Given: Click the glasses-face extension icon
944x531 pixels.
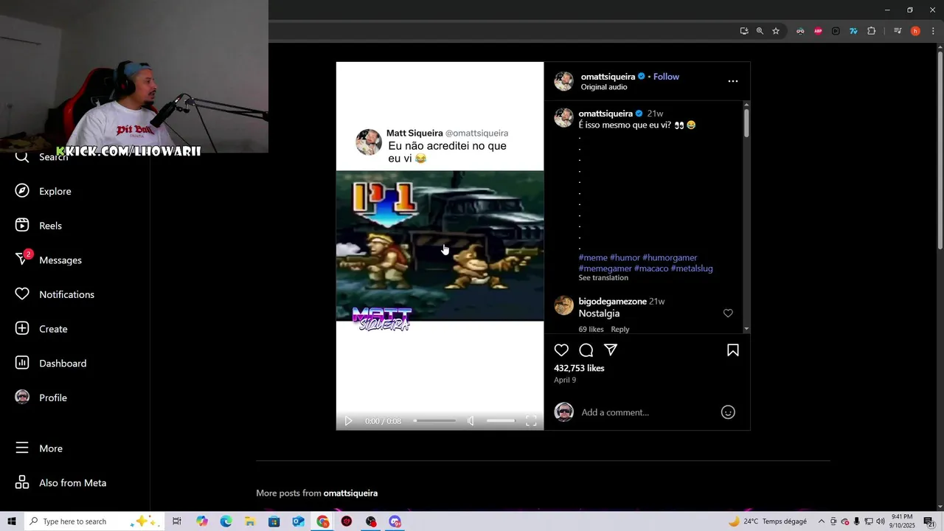Looking at the screenshot, I should coord(800,31).
